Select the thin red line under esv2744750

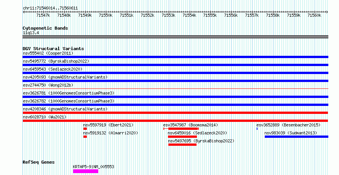tap(175, 88)
